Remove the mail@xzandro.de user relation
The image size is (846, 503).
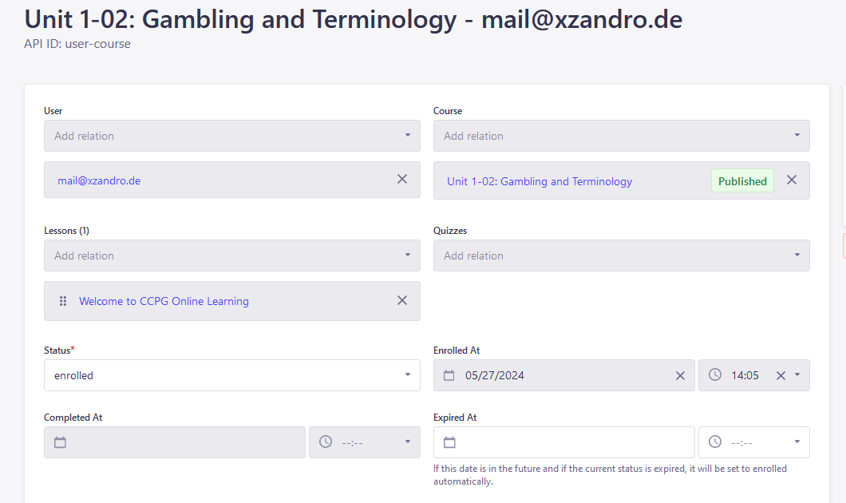pos(402,180)
